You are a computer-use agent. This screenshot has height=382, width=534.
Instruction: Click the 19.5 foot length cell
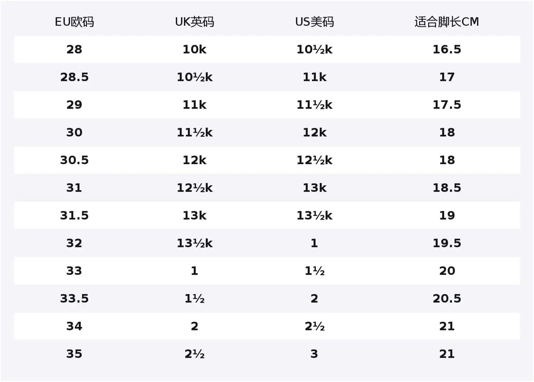tap(446, 244)
